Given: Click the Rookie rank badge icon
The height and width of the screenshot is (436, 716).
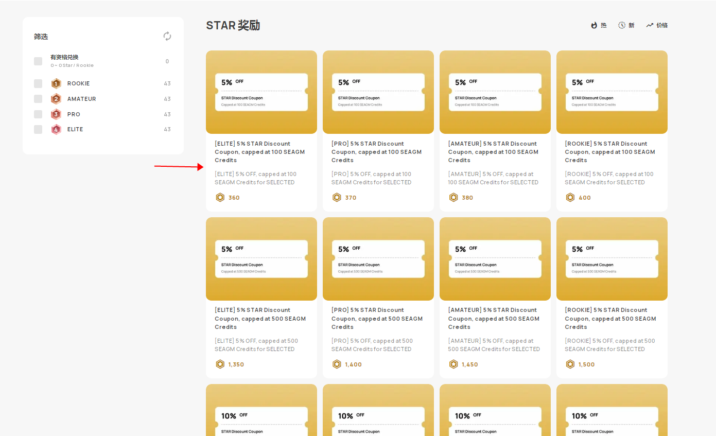Looking at the screenshot, I should (x=56, y=83).
